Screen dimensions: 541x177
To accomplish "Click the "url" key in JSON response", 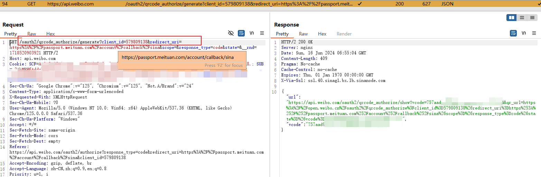I will point(292,97).
